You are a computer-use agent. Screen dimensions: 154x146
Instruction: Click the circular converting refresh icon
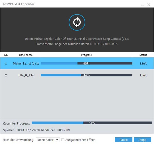pyautogui.click(x=77, y=22)
